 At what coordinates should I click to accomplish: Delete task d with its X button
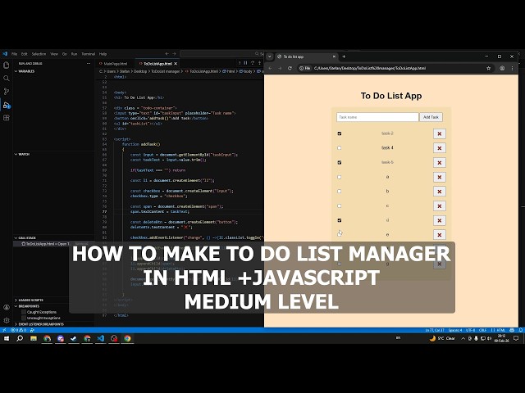(440, 220)
